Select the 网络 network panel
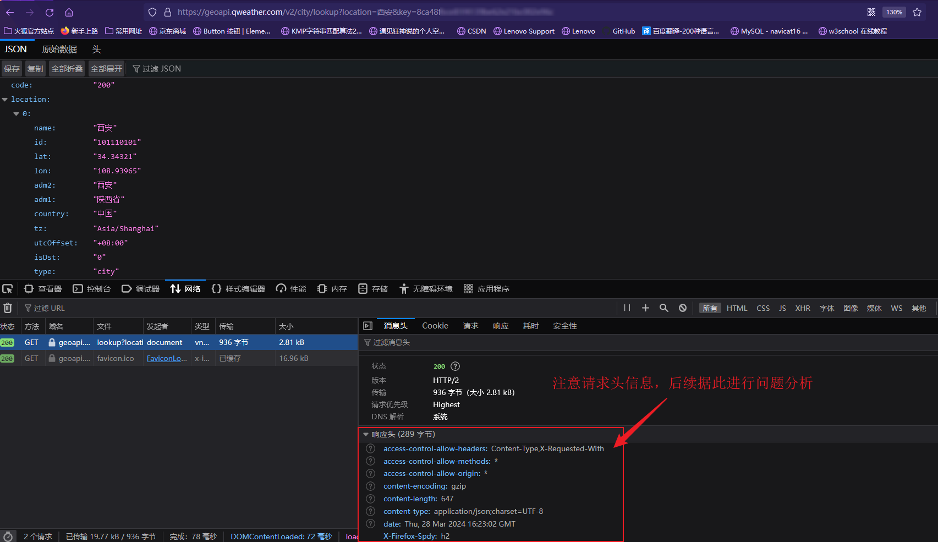938x542 pixels. (x=185, y=289)
